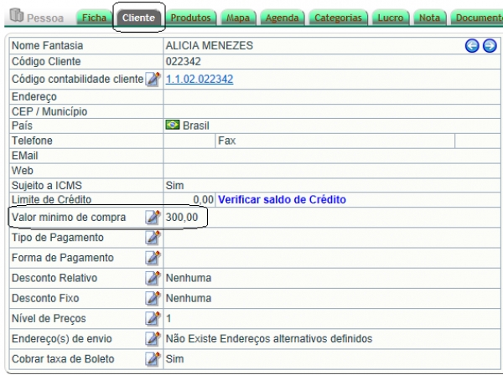
Task: Select the Cliente tab
Action: 138,18
